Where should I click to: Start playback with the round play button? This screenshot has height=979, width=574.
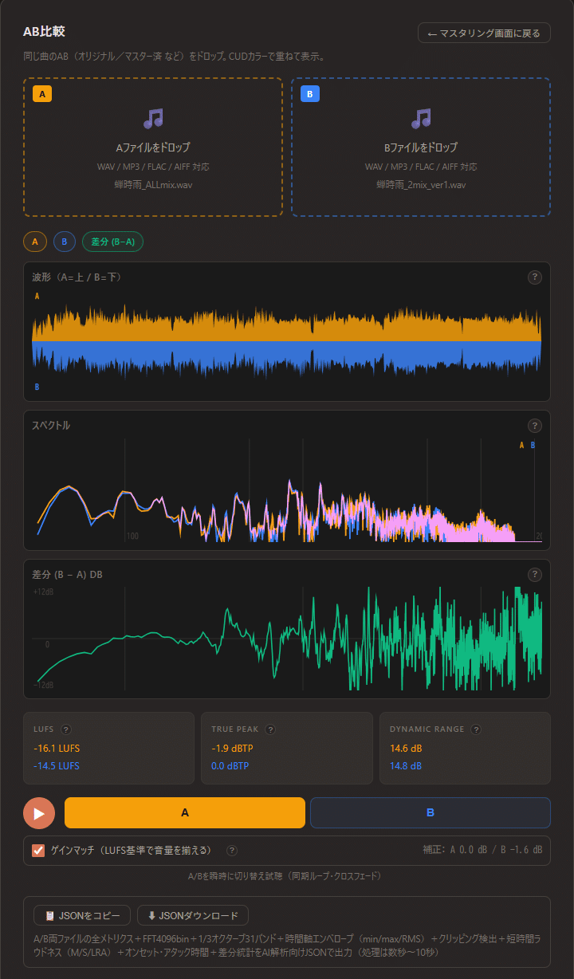[39, 813]
